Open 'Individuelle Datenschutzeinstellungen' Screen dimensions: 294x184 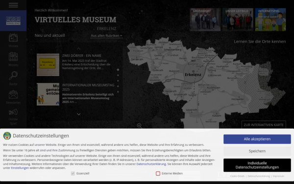257,165
